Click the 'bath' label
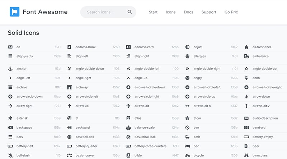The height and width of the screenshot is (159, 287). pyautogui.click(x=197, y=137)
